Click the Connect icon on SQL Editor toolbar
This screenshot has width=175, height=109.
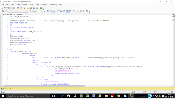(x=3, y=11)
